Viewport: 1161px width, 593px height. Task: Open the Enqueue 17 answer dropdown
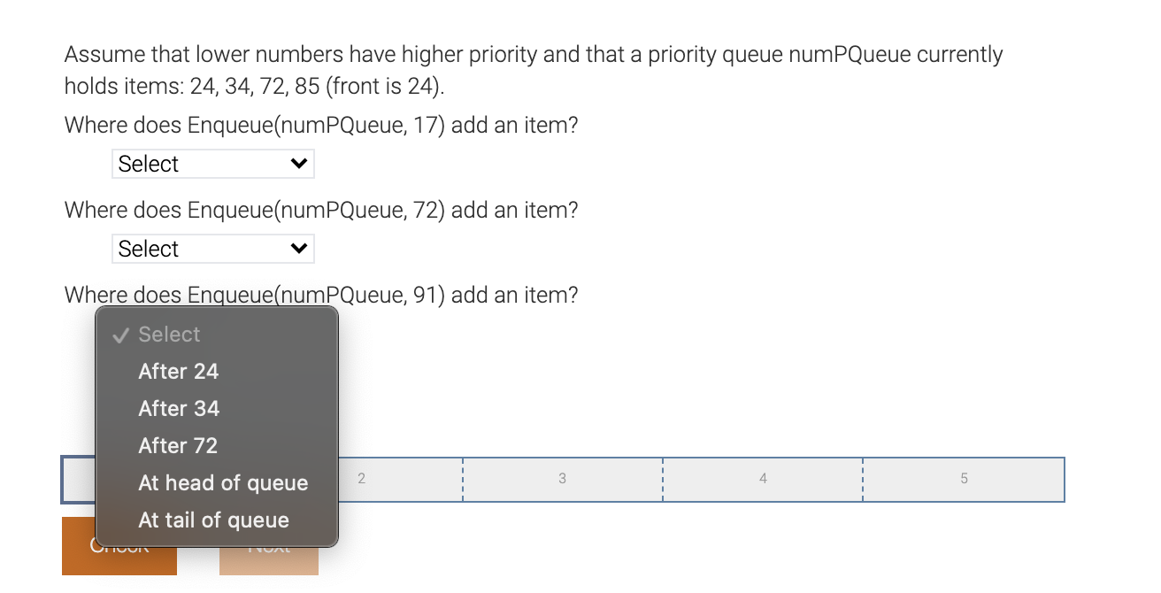tap(212, 163)
